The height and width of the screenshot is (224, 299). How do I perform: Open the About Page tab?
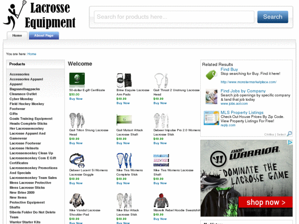click(44, 35)
